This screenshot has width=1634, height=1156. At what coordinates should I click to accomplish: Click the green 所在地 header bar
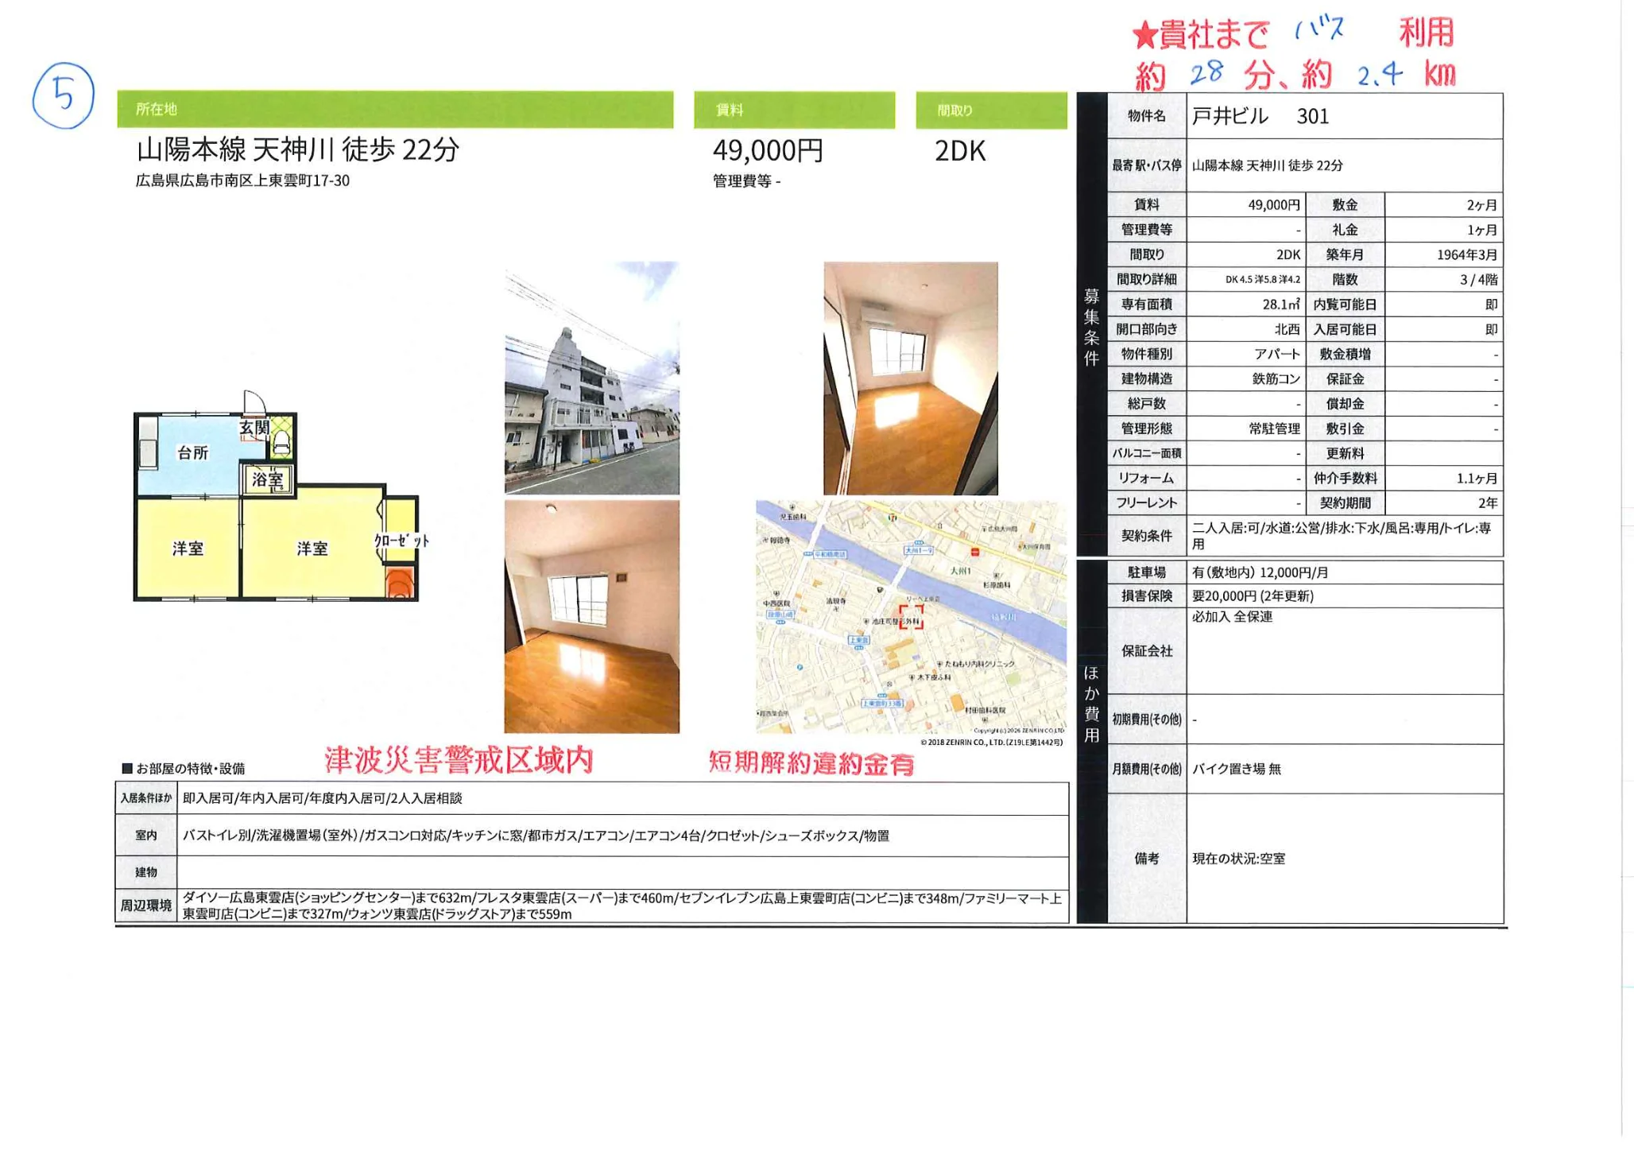pos(395,110)
